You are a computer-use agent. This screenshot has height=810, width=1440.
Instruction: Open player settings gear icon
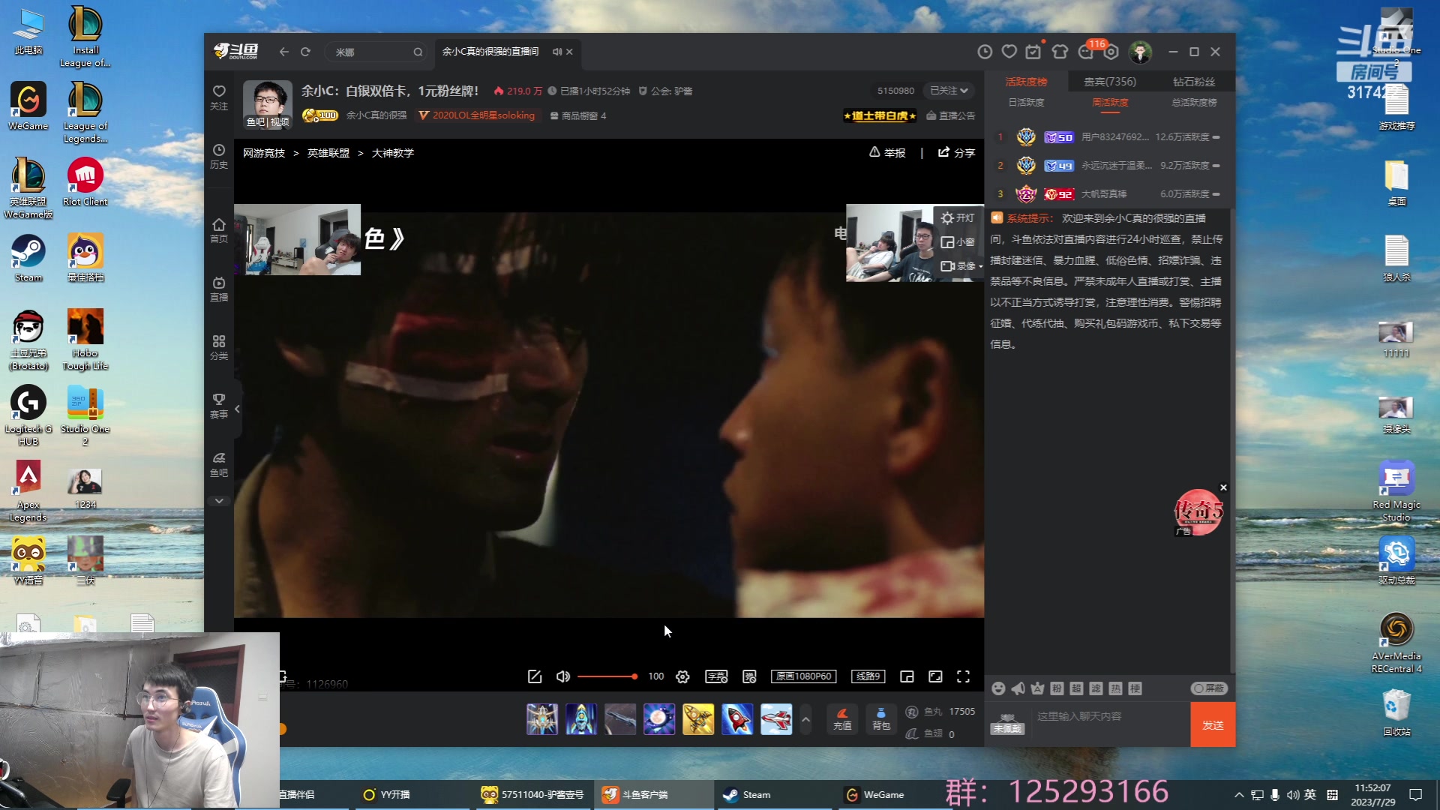(x=682, y=676)
